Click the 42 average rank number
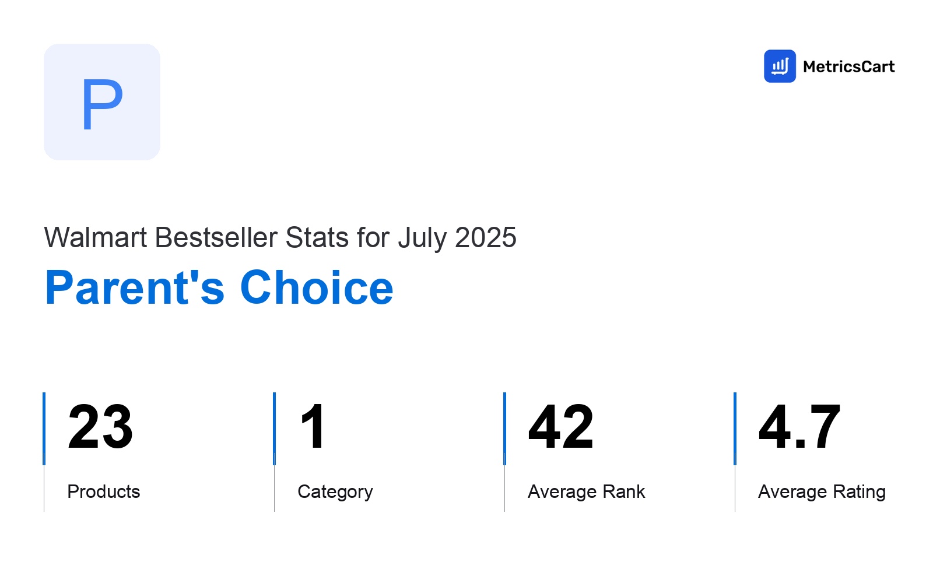This screenshot has width=933, height=583. (561, 427)
